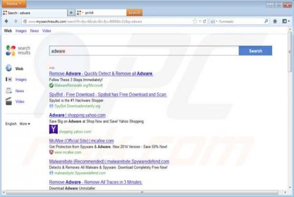Go back with the browser back arrow
This screenshot has width=294, height=197.
tap(6, 21)
